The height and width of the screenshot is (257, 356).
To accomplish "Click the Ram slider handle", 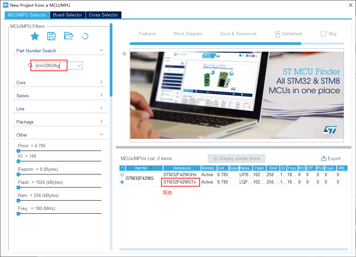I will (18, 201).
